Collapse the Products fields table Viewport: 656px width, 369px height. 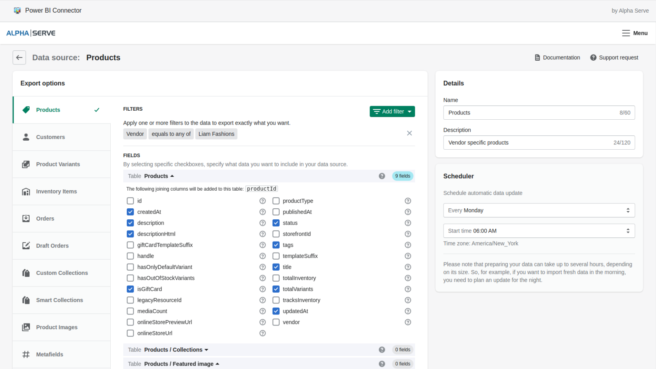pyautogui.click(x=171, y=176)
